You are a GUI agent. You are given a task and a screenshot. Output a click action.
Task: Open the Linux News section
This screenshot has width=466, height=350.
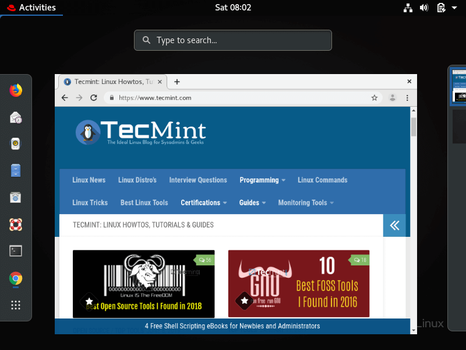click(x=89, y=180)
